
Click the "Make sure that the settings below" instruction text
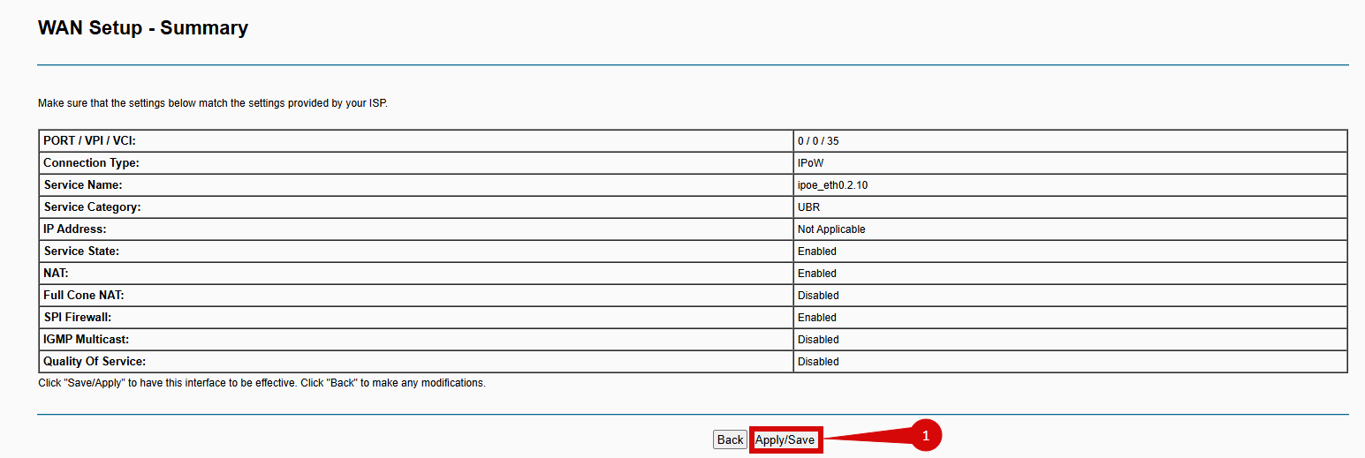tap(213, 103)
